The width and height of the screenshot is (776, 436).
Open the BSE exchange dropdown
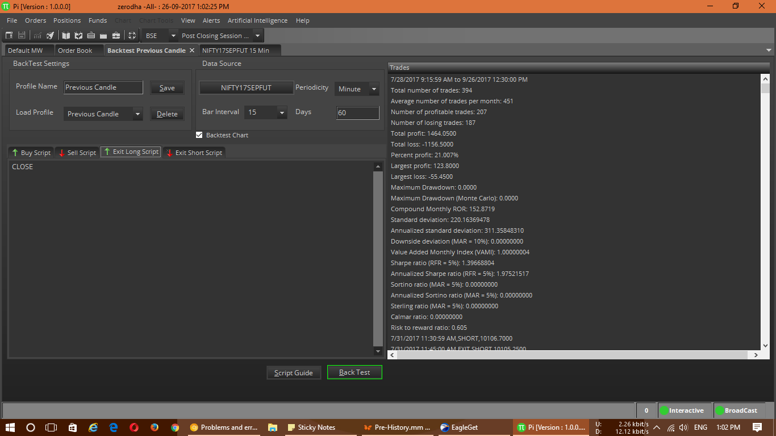(x=174, y=36)
